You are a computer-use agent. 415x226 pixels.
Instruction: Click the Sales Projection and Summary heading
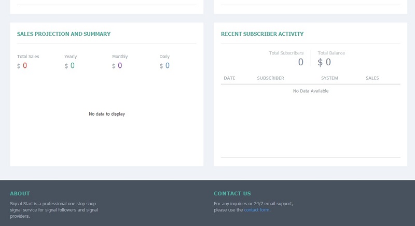[x=64, y=34]
